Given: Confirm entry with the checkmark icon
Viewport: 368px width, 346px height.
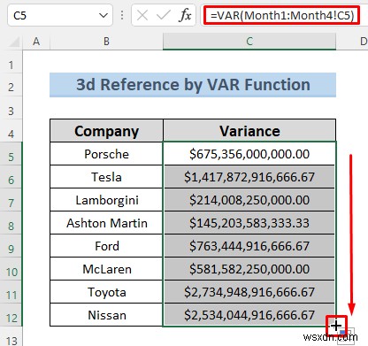Looking at the screenshot, I should coord(164,15).
